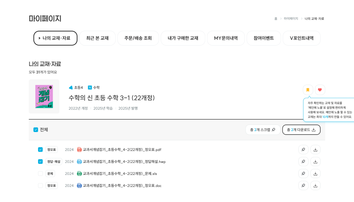Check the 문제.xls row checkbox
The height and width of the screenshot is (202, 354).
coord(40,174)
